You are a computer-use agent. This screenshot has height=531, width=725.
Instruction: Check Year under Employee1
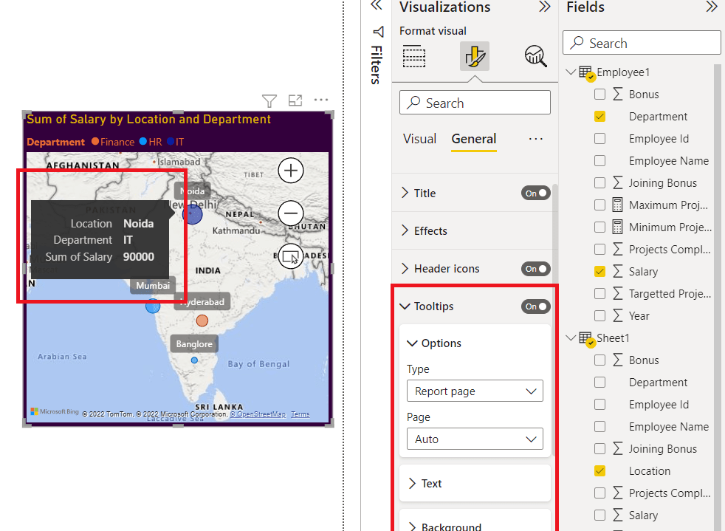[599, 316]
